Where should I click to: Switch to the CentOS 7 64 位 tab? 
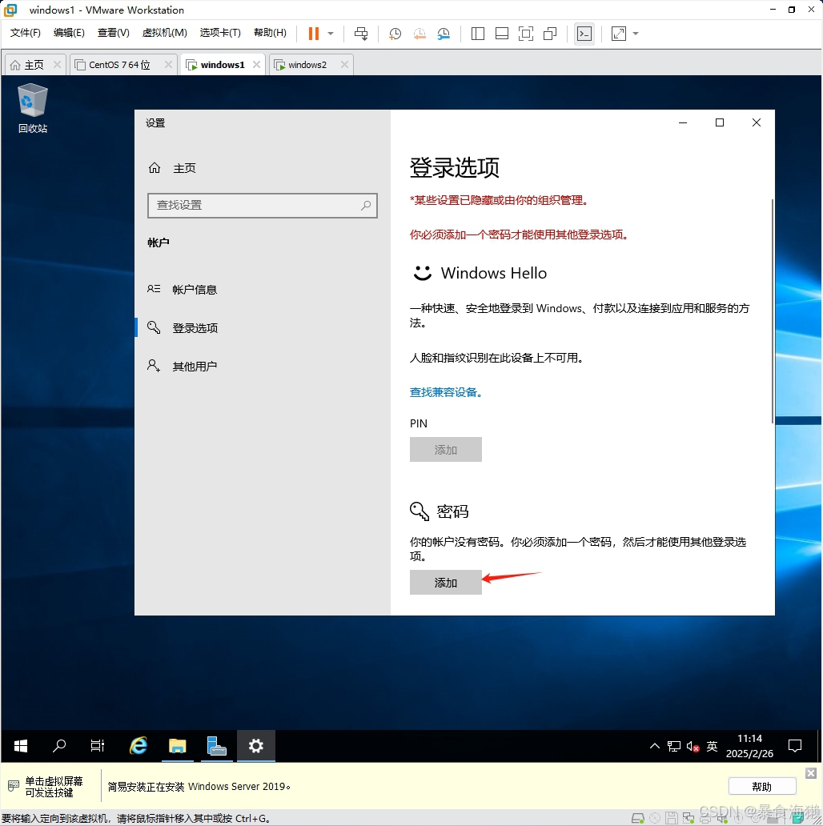pyautogui.click(x=119, y=65)
